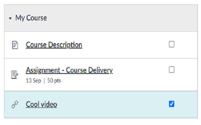The width and height of the screenshot is (201, 125).
Task: Uncheck the Cool video checkbox
Action: (x=171, y=104)
